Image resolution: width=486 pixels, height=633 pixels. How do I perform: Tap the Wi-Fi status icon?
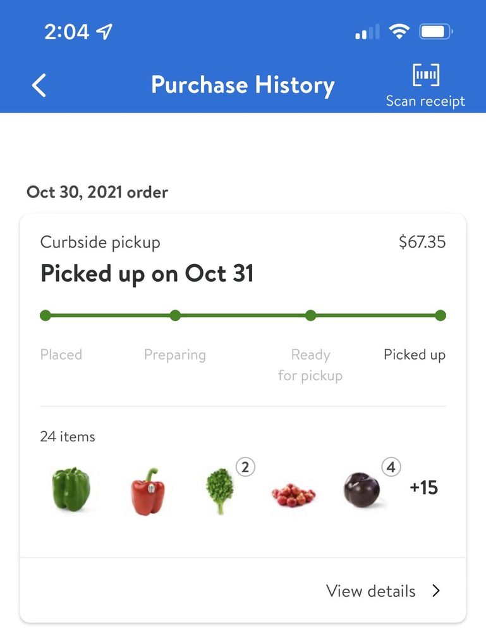[399, 31]
